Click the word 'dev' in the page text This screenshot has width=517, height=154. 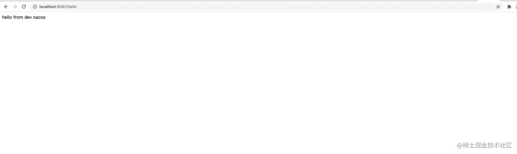coord(28,17)
